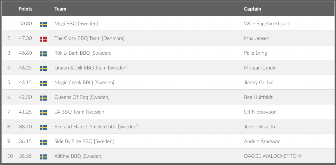Screen dimensions: 336x165
Task: Click the flag beside Lingon & Dill BBQ Team
Action: tap(43, 68)
